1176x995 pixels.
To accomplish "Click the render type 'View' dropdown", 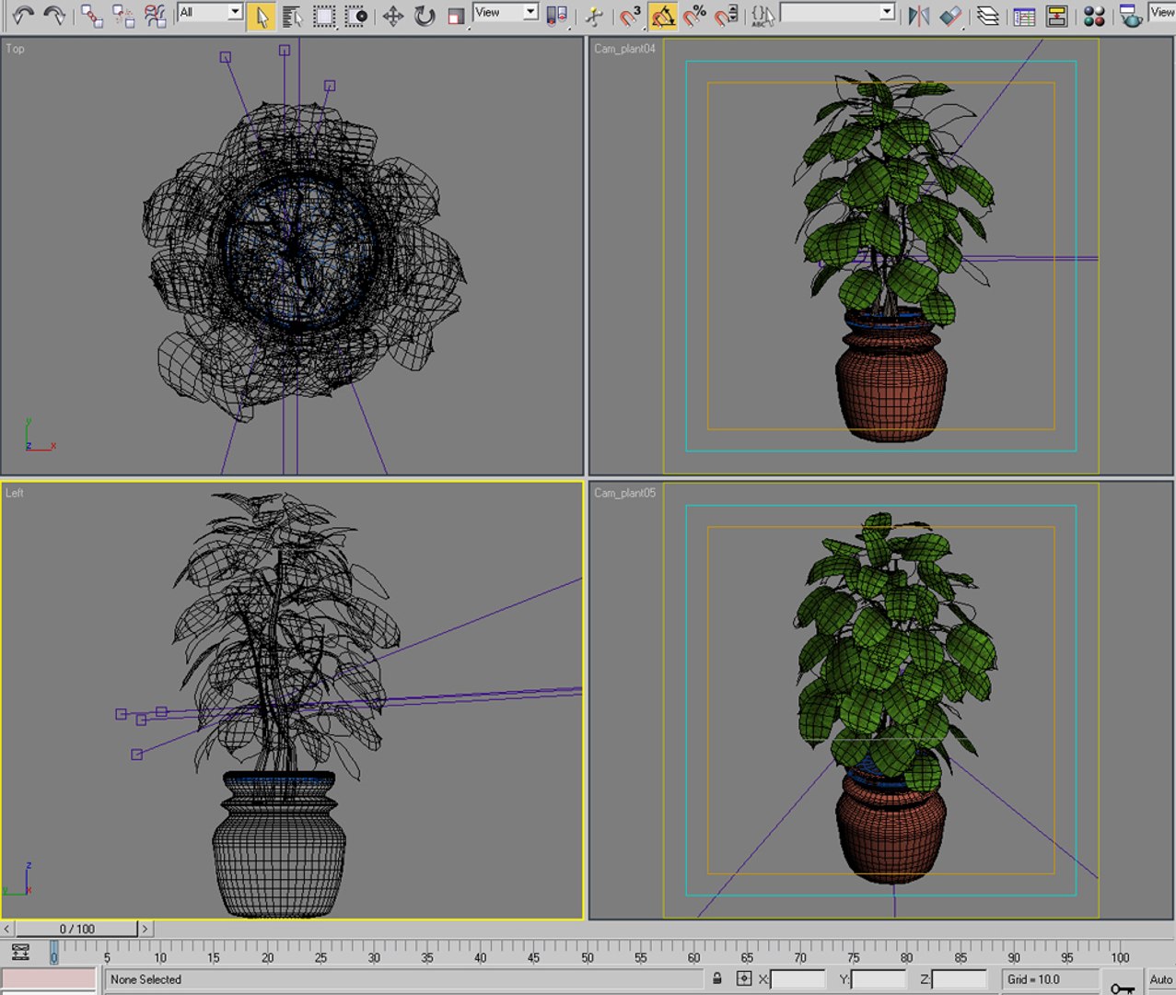I will coord(1162,12).
